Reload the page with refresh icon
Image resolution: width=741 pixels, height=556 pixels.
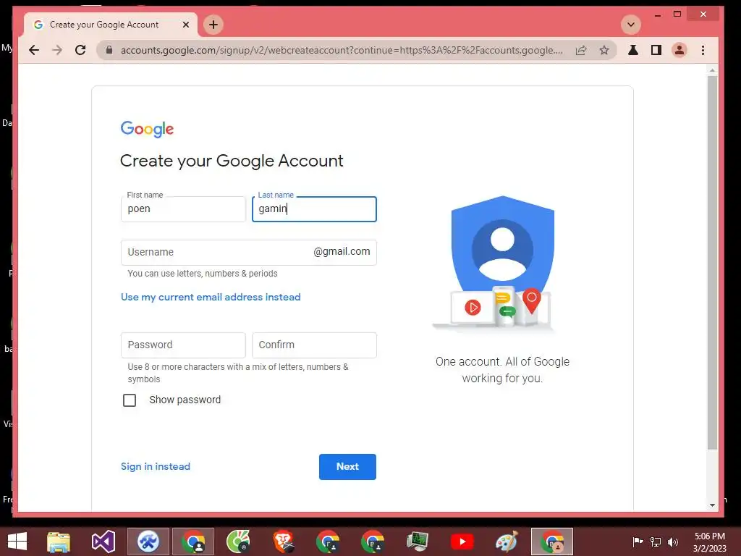pos(80,50)
